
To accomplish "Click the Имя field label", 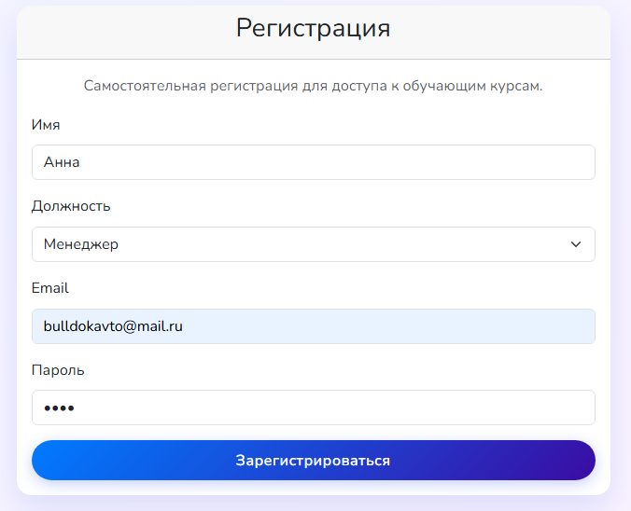I will coord(46,125).
